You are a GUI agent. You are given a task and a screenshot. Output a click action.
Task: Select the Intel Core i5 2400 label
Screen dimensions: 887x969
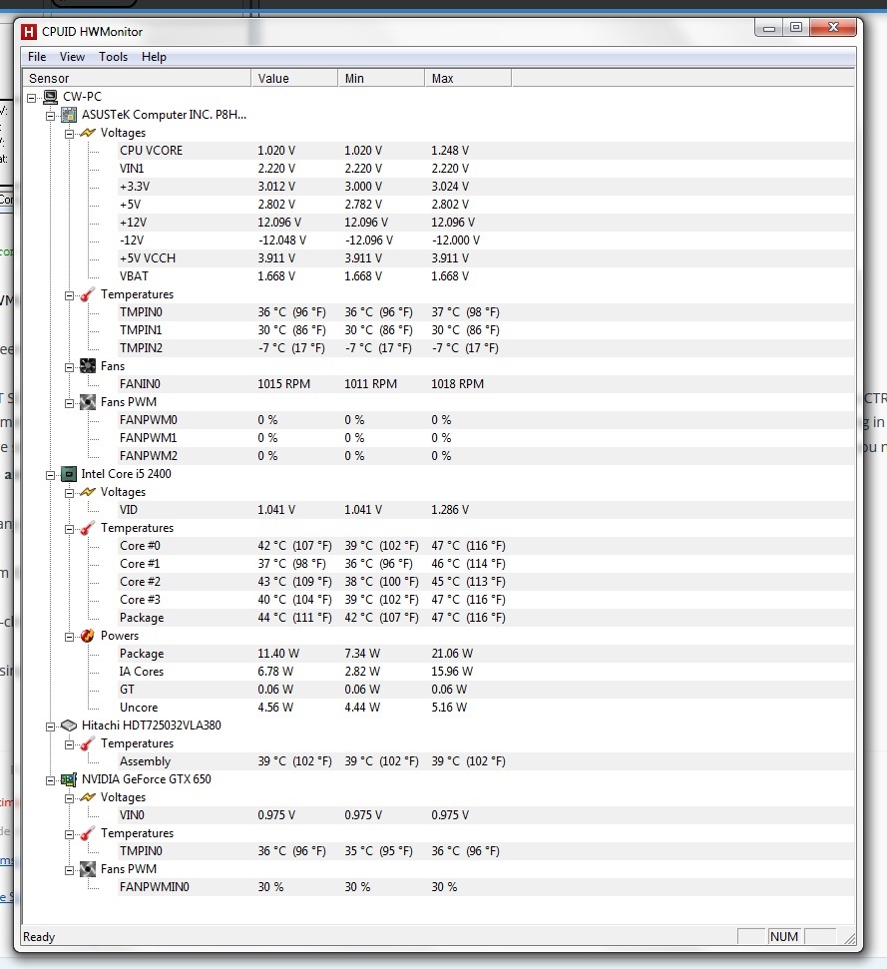click(126, 474)
